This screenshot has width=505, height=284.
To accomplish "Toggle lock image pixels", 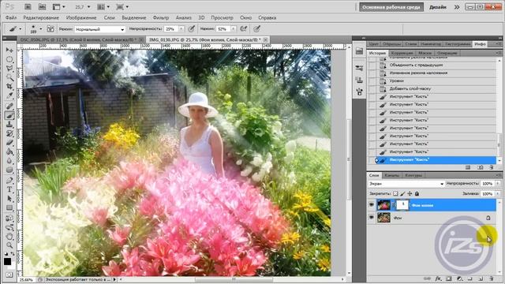I will coord(402,193).
